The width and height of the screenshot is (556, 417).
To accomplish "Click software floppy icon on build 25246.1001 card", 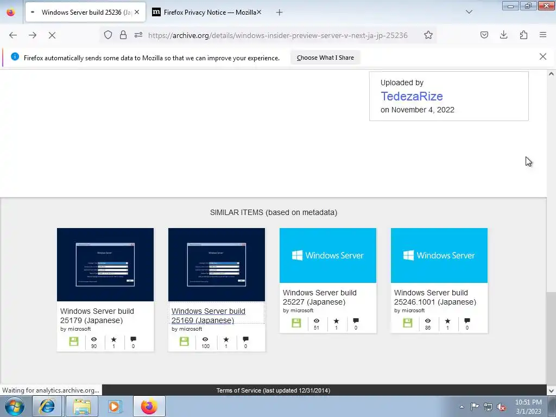I will (408, 323).
